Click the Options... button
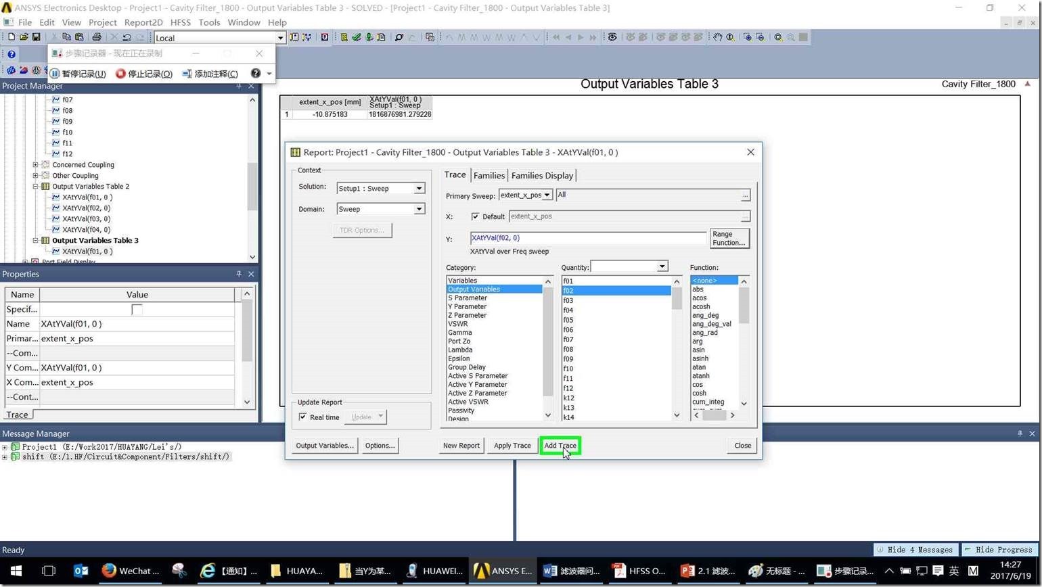Screen dimensions: 1042x587 (380, 446)
